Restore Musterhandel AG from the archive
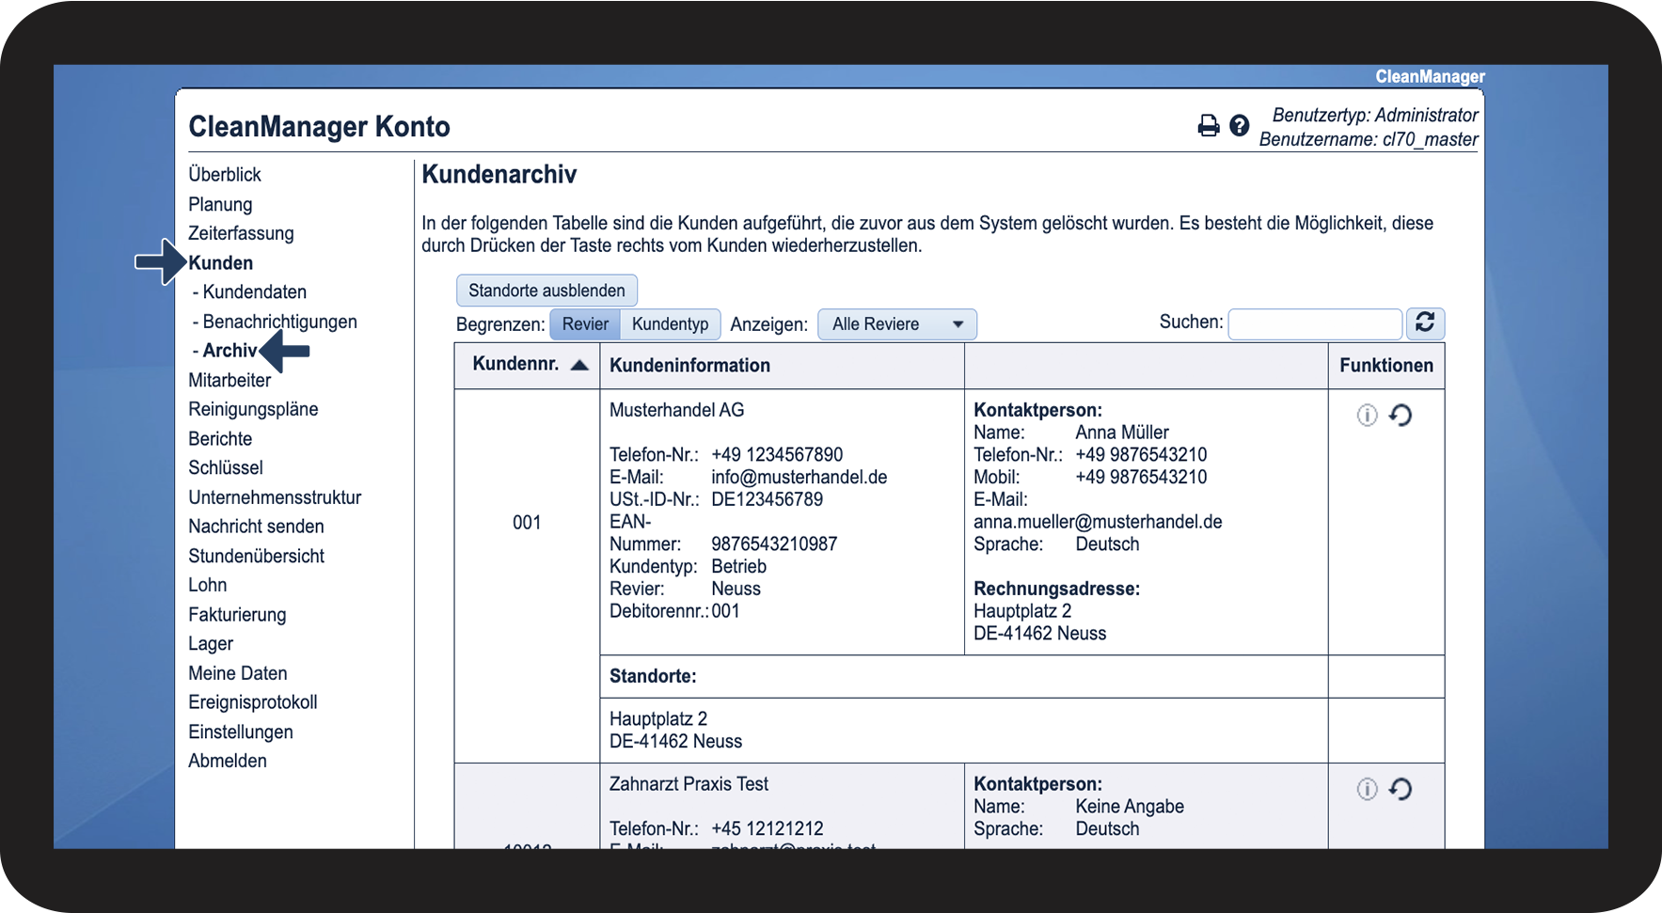Viewport: 1662px width, 913px height. 1401,415
